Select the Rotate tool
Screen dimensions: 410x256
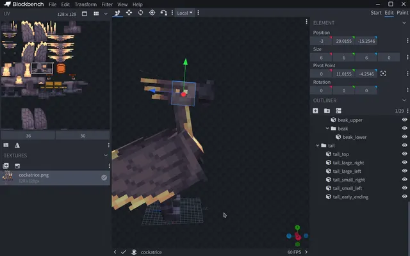(141, 13)
